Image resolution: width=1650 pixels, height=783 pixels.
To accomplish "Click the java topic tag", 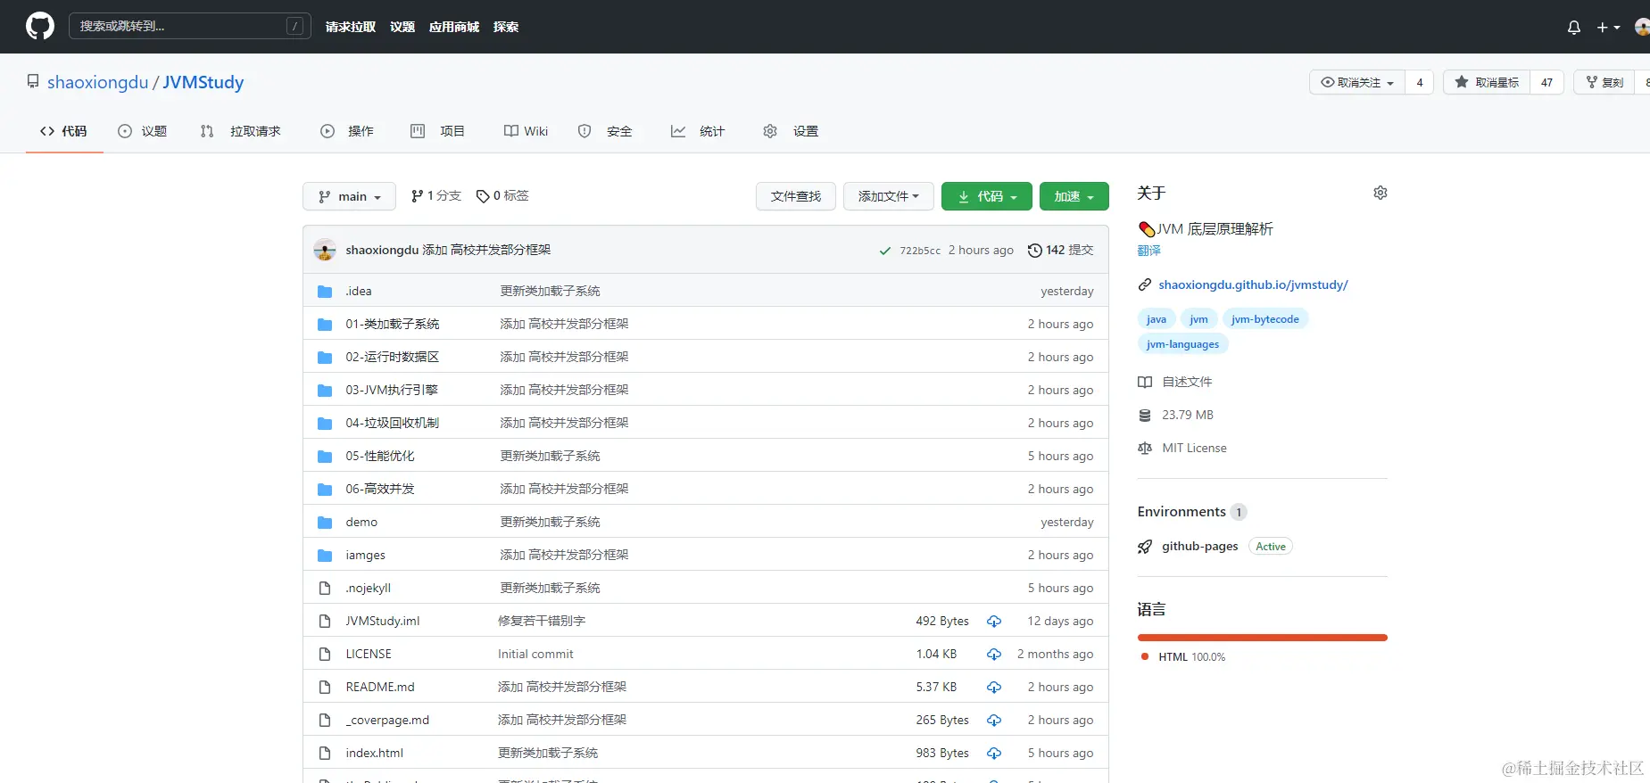I will click(x=1157, y=319).
